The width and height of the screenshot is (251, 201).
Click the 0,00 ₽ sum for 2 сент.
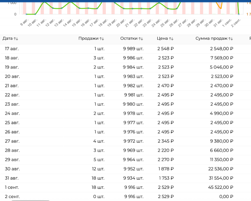coord(225,196)
